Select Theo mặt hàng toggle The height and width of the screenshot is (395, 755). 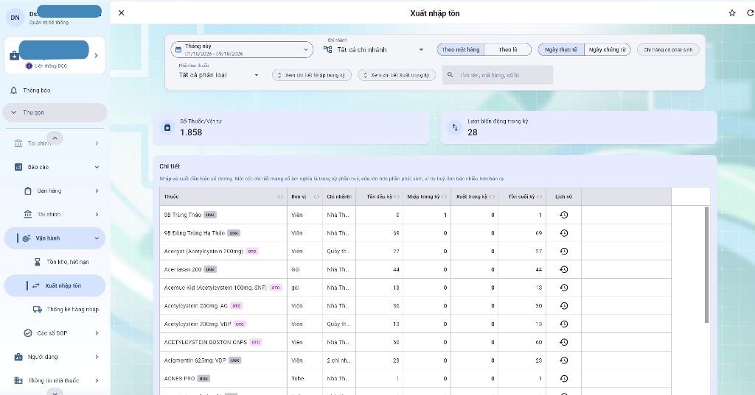click(461, 49)
